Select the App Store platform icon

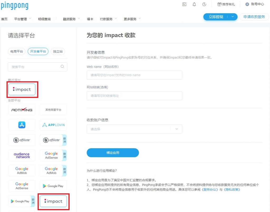(x=22, y=125)
